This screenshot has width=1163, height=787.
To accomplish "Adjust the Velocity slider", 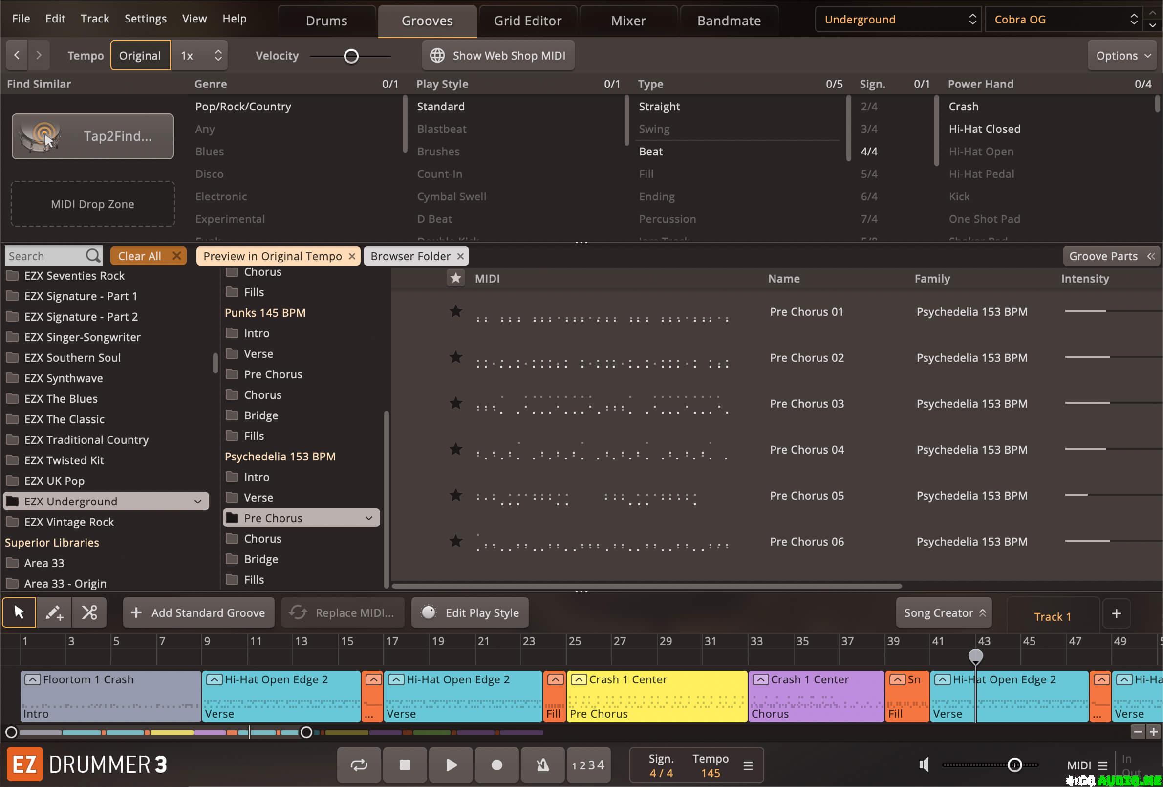I will pyautogui.click(x=351, y=56).
